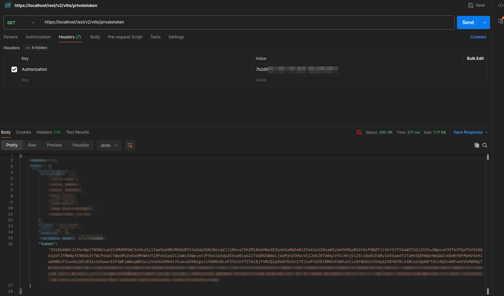504x296 pixels.
Task: Open the Tests tab
Action: (x=155, y=37)
